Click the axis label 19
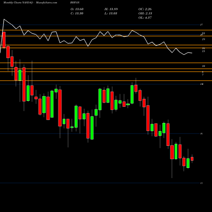The width and height of the screenshot is (212, 212). [x=204, y=39]
